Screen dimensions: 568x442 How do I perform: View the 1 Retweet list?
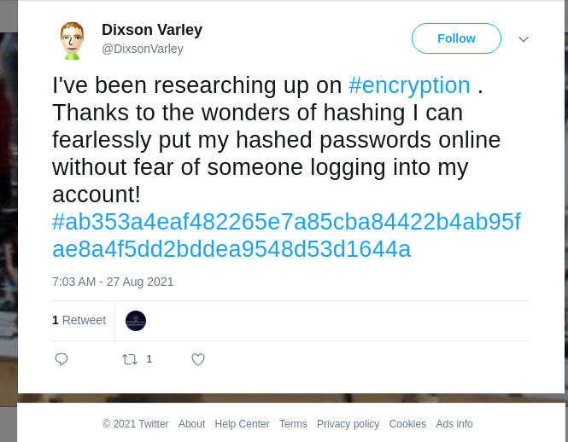[79, 320]
